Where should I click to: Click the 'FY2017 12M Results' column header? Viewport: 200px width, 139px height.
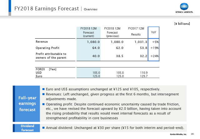136,31
